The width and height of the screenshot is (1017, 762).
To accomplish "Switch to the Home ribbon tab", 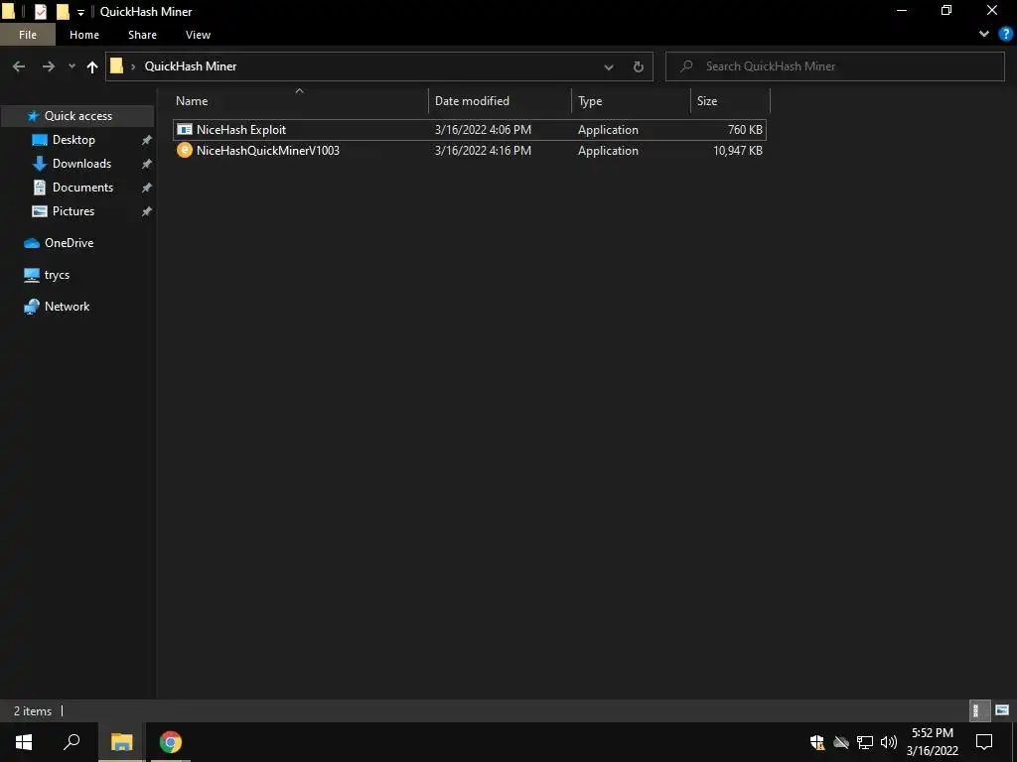I will coord(84,35).
